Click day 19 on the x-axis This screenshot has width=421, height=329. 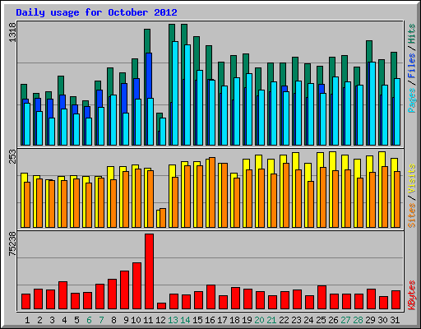[x=247, y=320]
